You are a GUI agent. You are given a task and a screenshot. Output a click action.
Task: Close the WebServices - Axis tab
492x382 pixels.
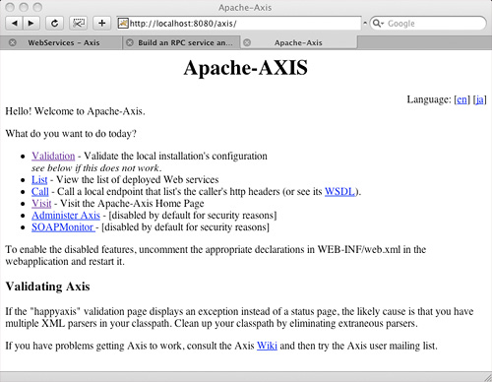click(x=13, y=42)
